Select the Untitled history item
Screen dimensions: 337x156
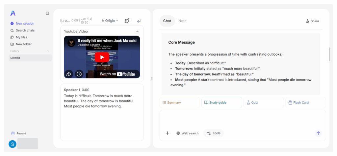pyautogui.click(x=30, y=58)
